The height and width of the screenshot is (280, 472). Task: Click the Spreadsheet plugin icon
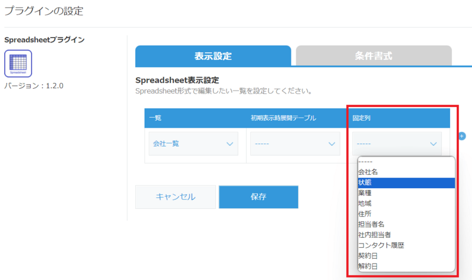(18, 64)
